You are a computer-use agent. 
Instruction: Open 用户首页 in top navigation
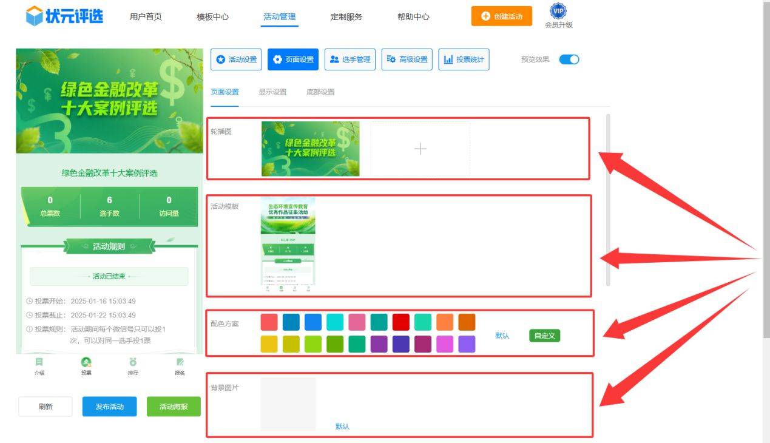(146, 17)
